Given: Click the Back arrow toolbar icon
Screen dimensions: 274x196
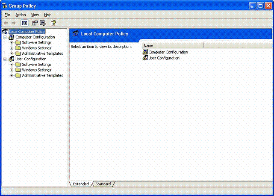Looking at the screenshot, I should pos(6,23).
